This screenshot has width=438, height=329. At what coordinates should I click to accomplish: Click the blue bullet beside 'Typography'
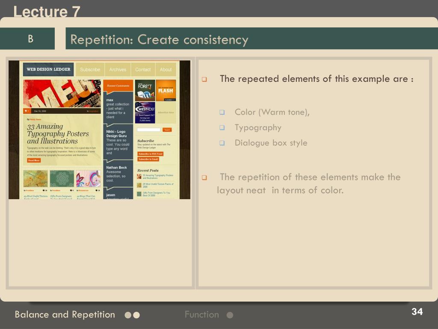222,128
